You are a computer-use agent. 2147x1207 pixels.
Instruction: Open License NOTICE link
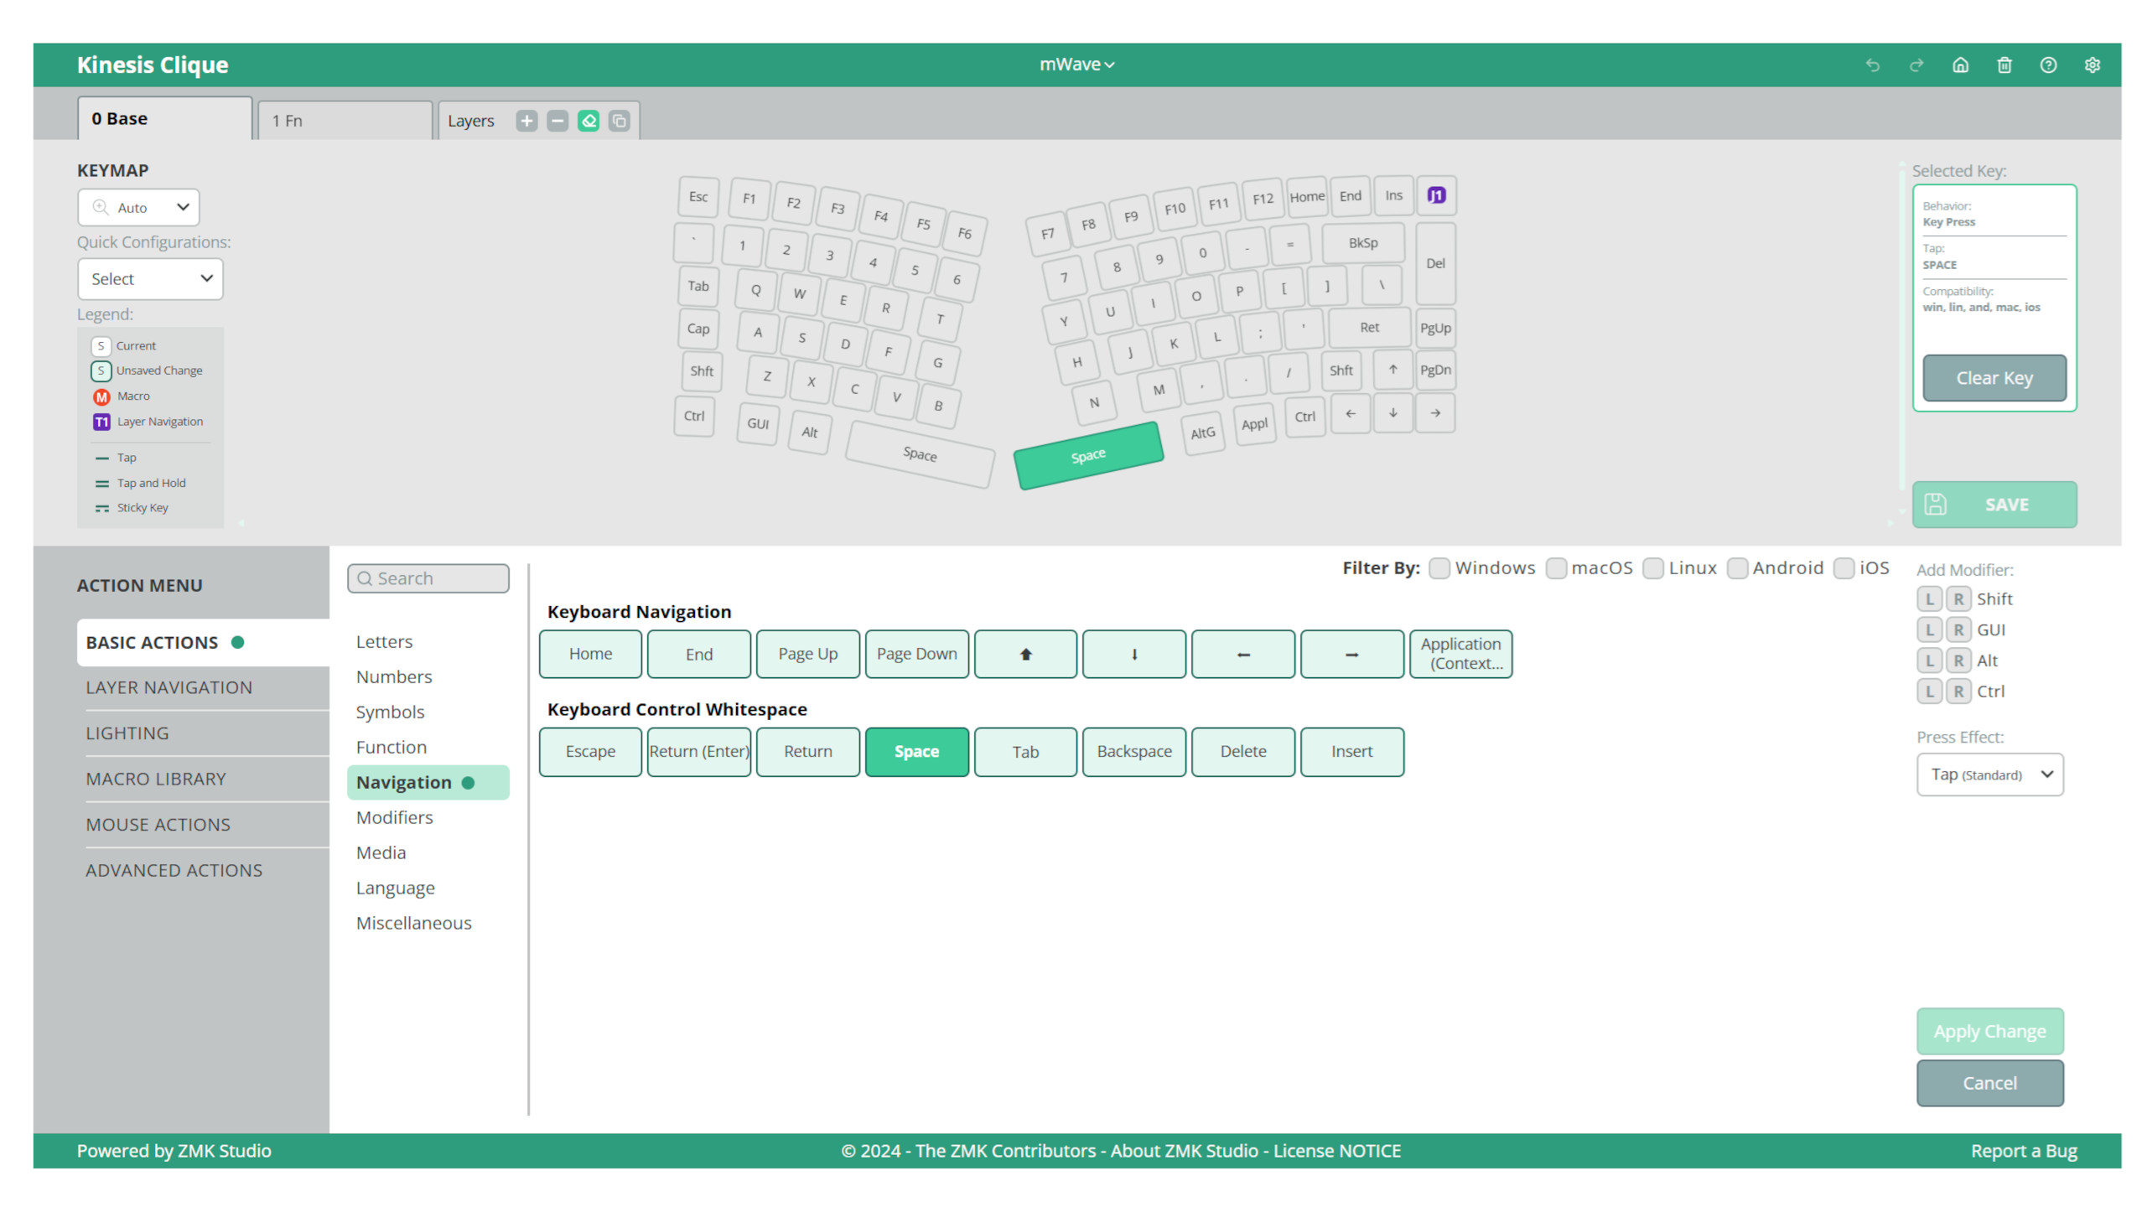1337,1152
